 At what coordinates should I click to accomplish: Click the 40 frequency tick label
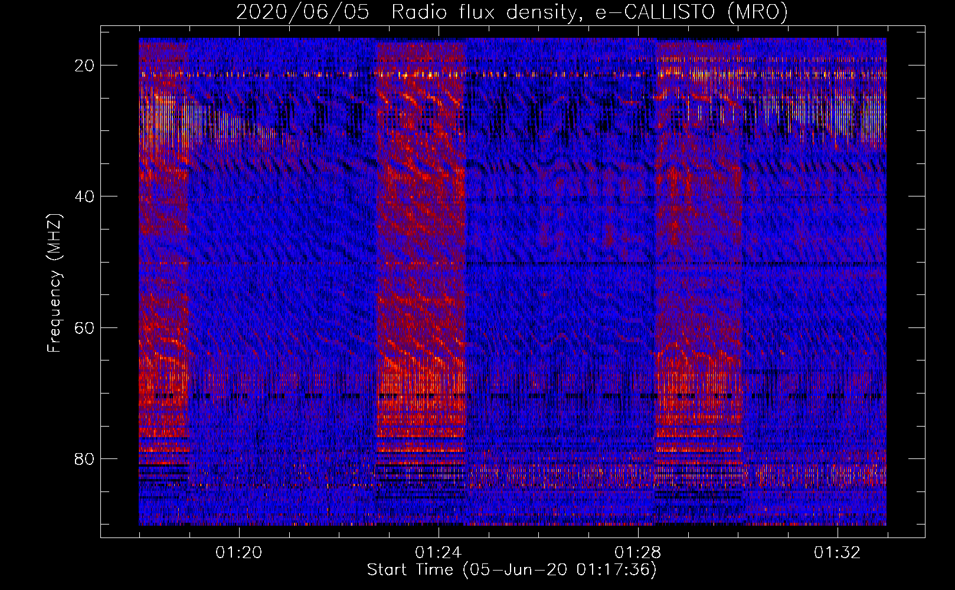pos(85,196)
